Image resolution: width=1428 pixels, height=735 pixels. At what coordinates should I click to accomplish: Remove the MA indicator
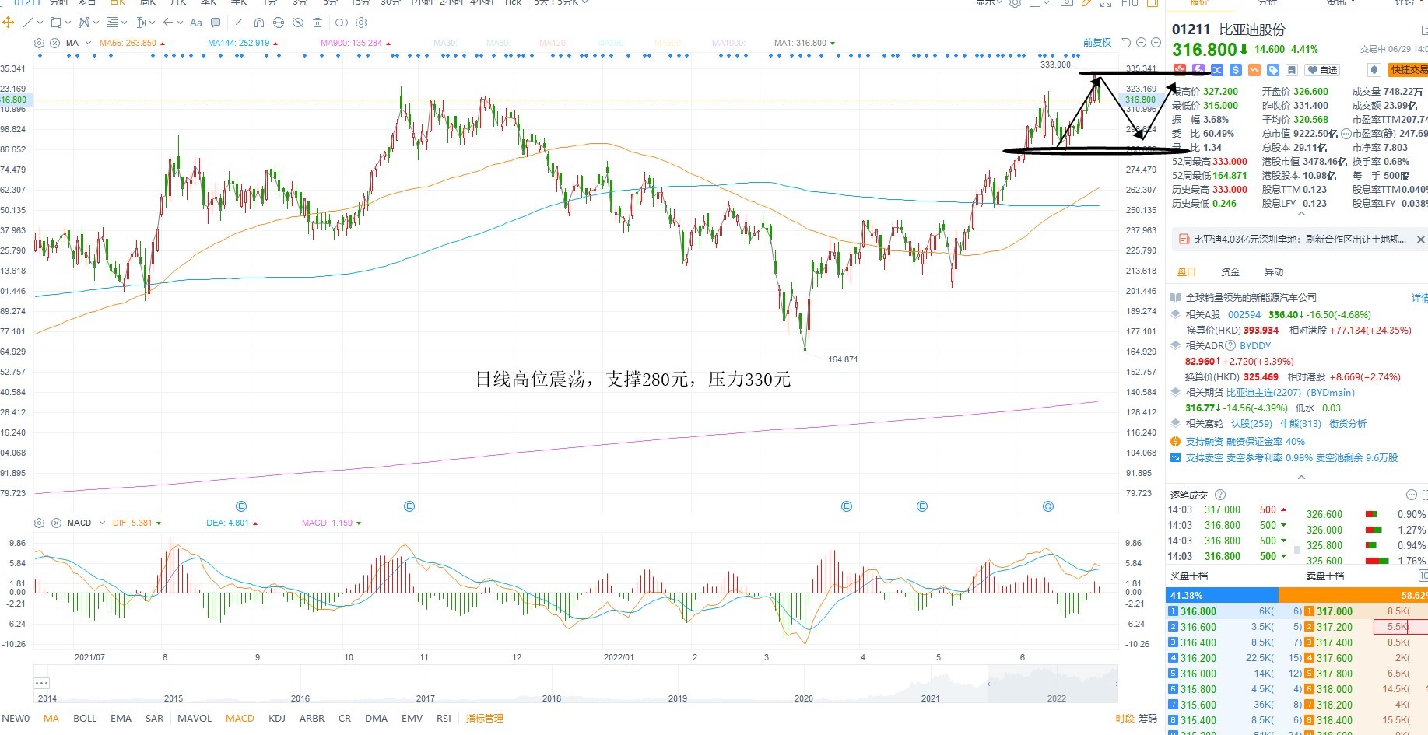coord(55,43)
